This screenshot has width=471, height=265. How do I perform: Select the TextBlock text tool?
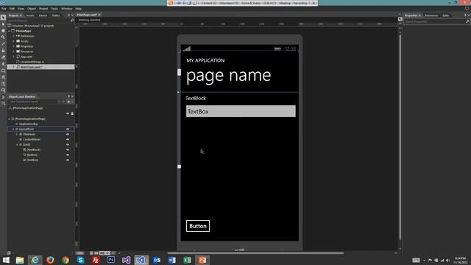coord(3,84)
